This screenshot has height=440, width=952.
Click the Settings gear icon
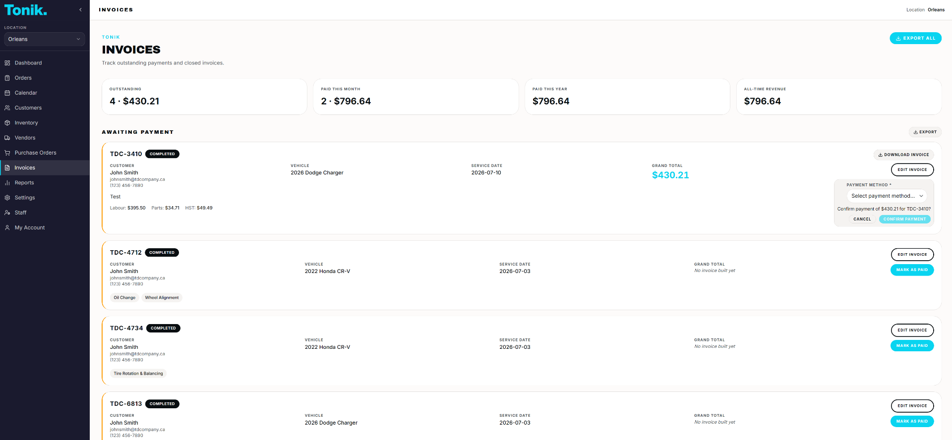pos(7,198)
